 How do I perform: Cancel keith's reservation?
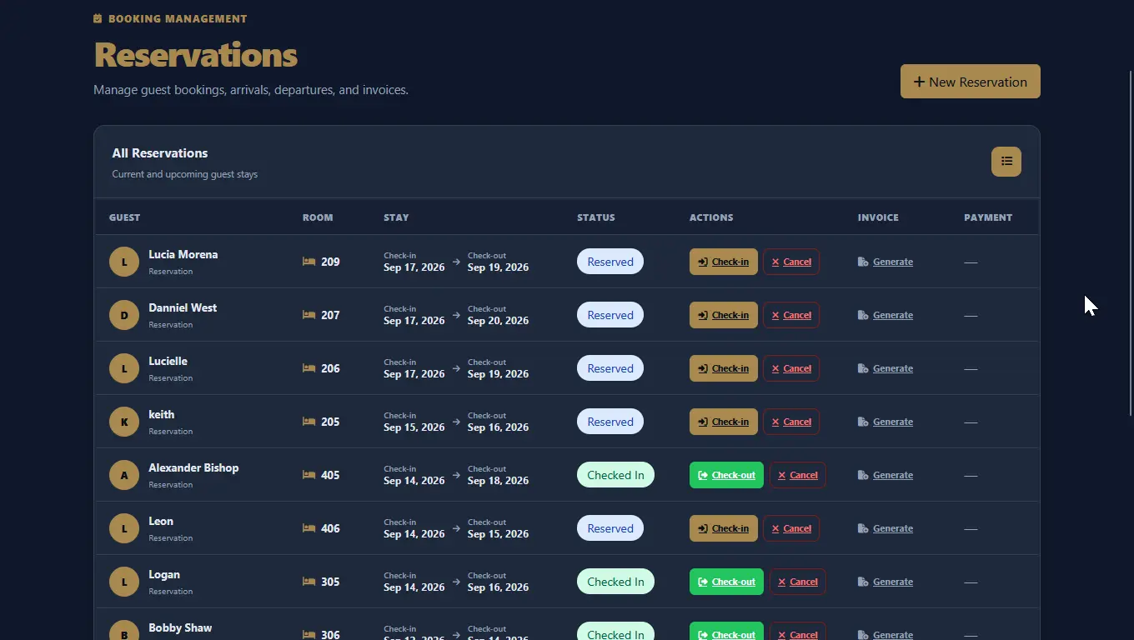click(x=791, y=422)
